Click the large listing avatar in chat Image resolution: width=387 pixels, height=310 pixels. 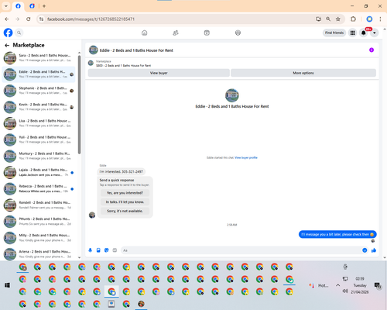point(232,95)
